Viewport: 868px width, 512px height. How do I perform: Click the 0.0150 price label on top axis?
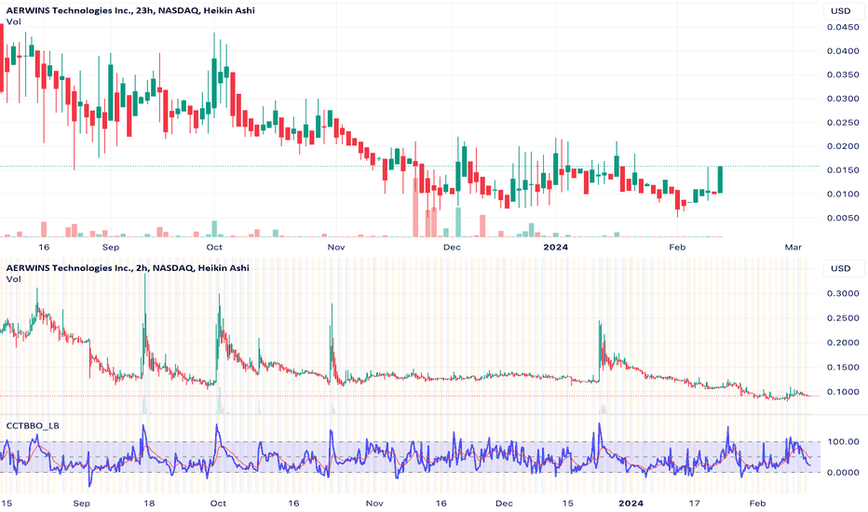(x=843, y=170)
